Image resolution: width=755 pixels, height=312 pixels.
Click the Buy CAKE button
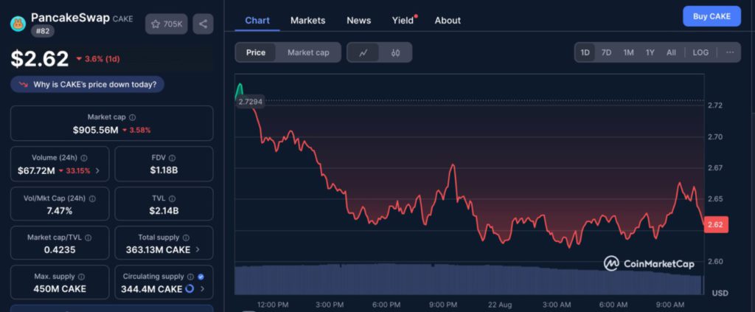coord(711,16)
